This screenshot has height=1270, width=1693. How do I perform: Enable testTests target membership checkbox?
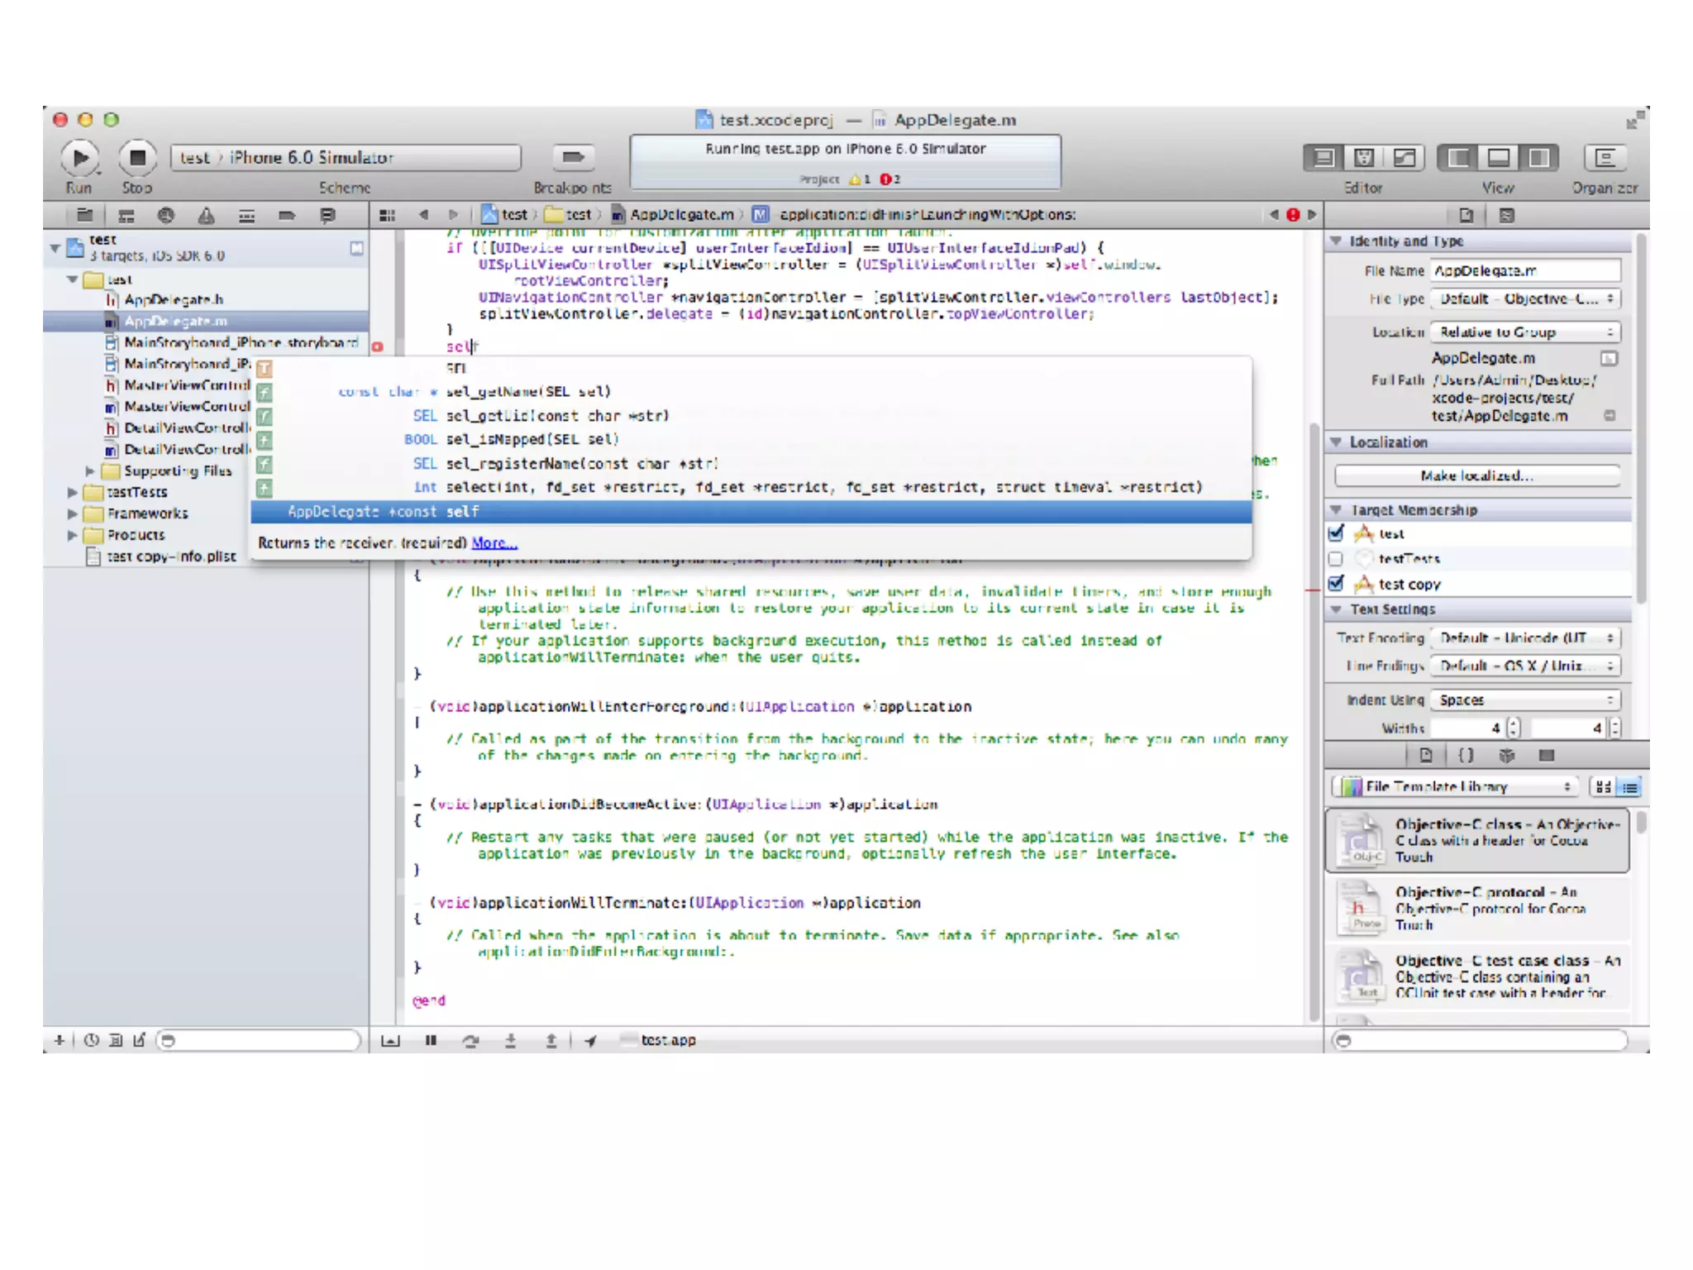tap(1336, 559)
